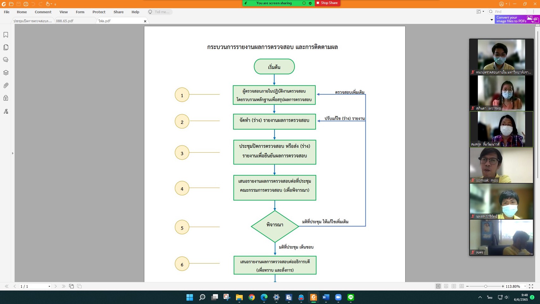Open the Layers panel
This screenshot has width=540, height=304.
(6, 73)
